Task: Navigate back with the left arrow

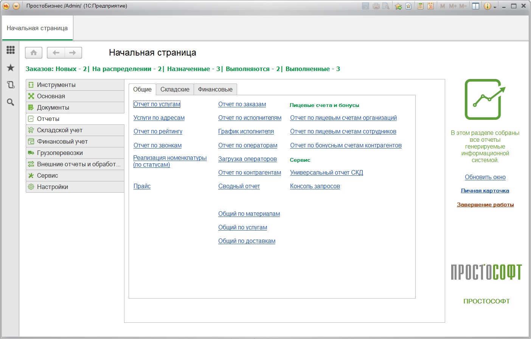Action: [x=56, y=53]
